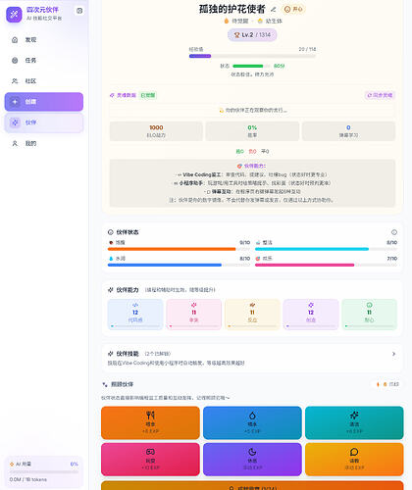Click the pink ability card showing 11
This screenshot has width=412, height=490.
(x=193, y=315)
